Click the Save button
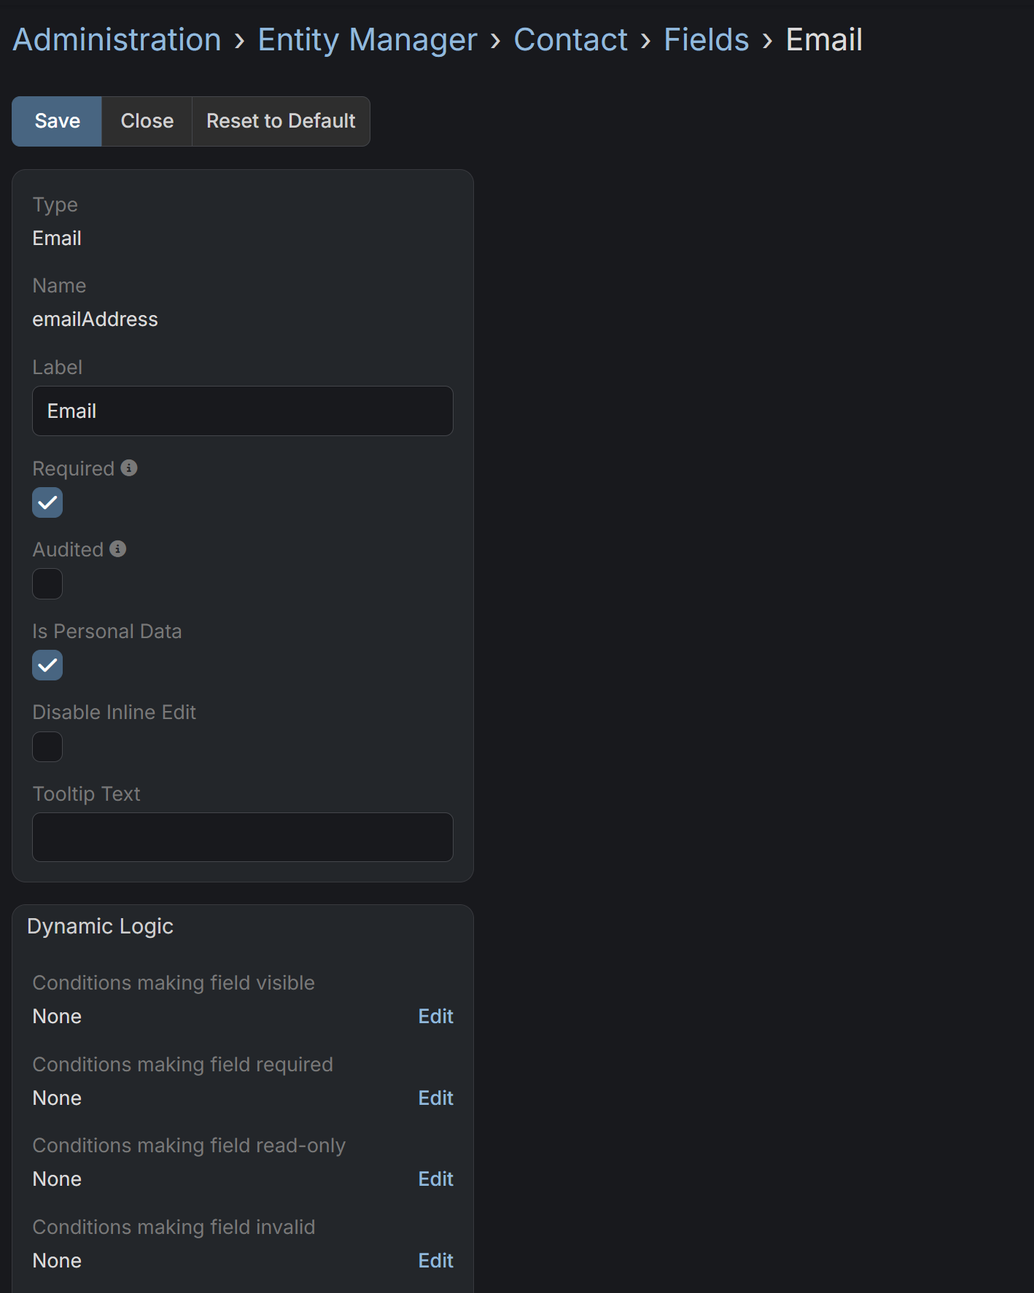The height and width of the screenshot is (1293, 1034). coord(57,121)
